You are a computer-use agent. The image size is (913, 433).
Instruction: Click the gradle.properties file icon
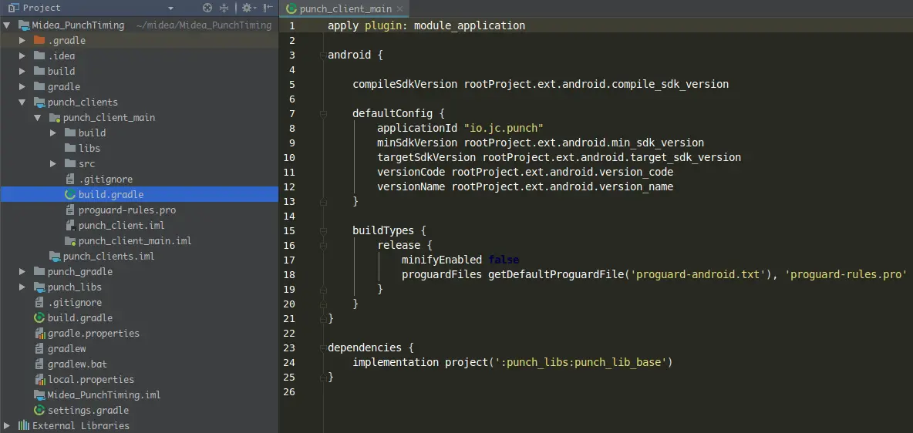click(x=39, y=334)
